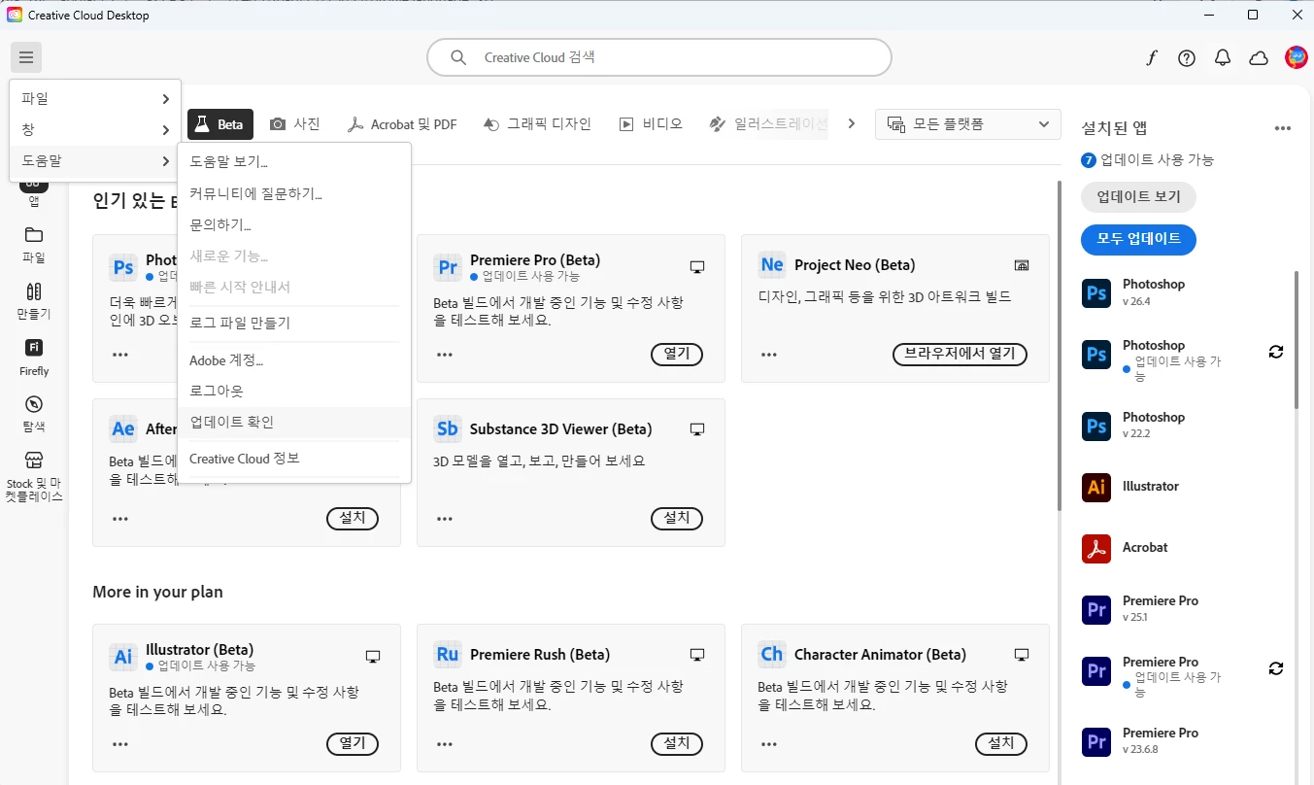
Task: Select 도움말 보기… menu item
Action: (x=294, y=162)
